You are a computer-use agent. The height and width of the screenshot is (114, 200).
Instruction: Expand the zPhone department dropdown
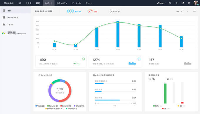[x=161, y=3]
